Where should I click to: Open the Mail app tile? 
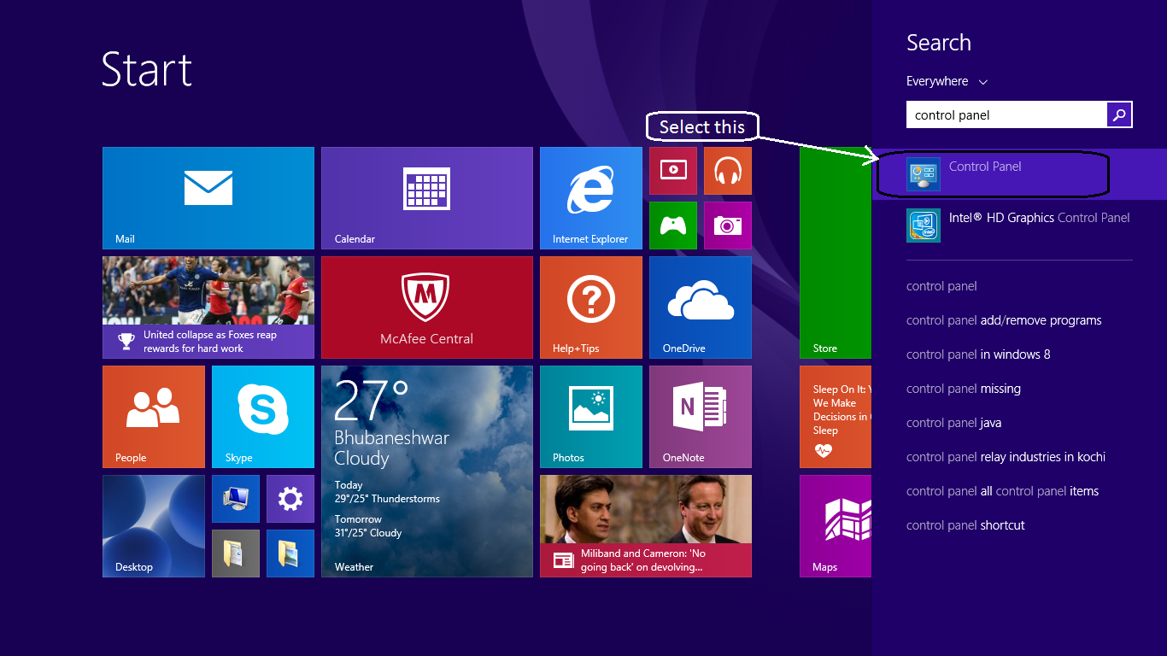point(208,197)
